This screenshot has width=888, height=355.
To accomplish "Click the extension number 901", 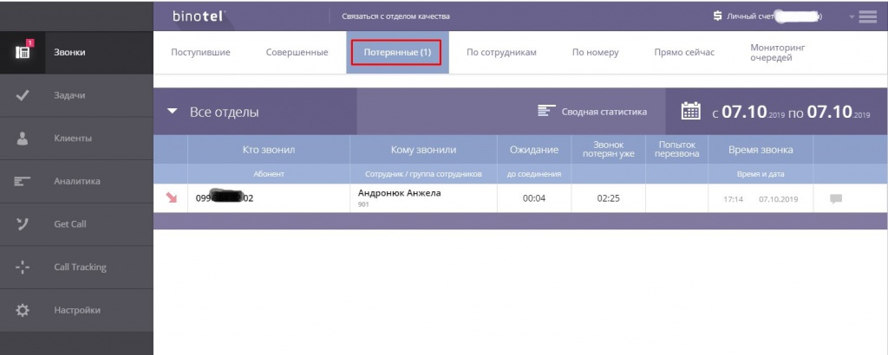I will click(363, 204).
